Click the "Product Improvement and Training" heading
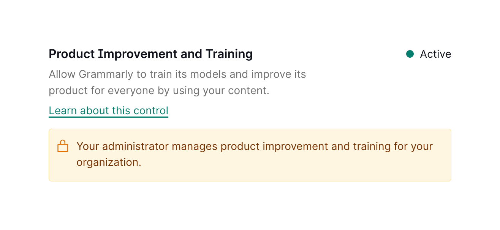500x230 pixels. pyautogui.click(x=150, y=54)
